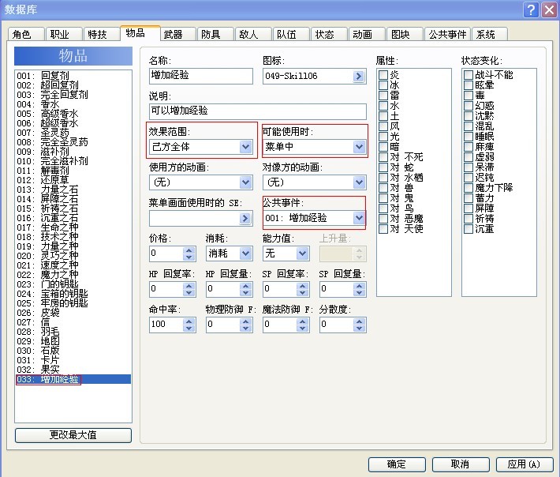Tick the 对 不死 attribute checkbox
This screenshot has height=477, width=560.
pos(383,157)
